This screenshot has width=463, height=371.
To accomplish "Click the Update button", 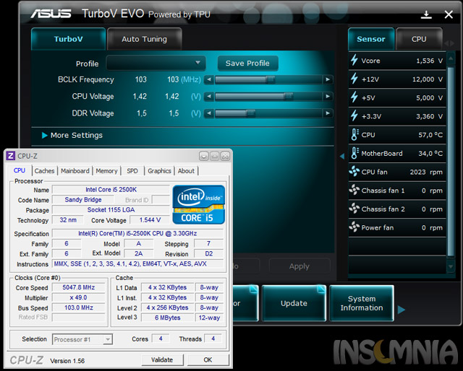I will pyautogui.click(x=294, y=303).
